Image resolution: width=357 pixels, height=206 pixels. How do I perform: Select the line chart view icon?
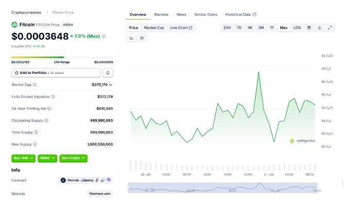pos(131,38)
